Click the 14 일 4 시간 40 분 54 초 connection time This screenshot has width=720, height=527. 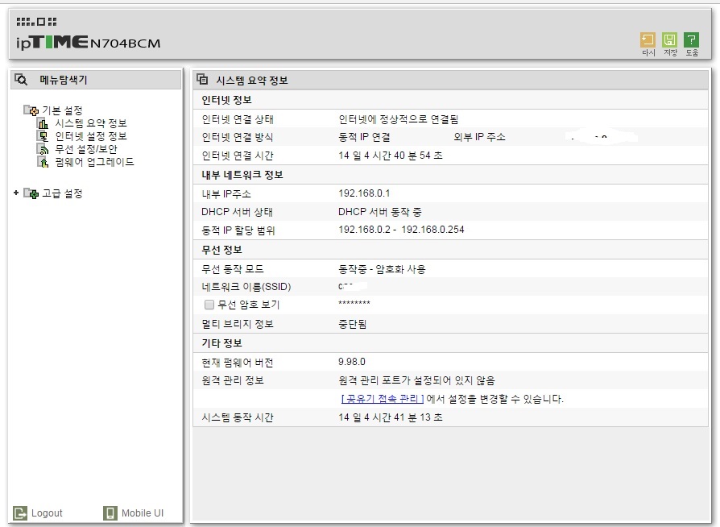[391, 156]
